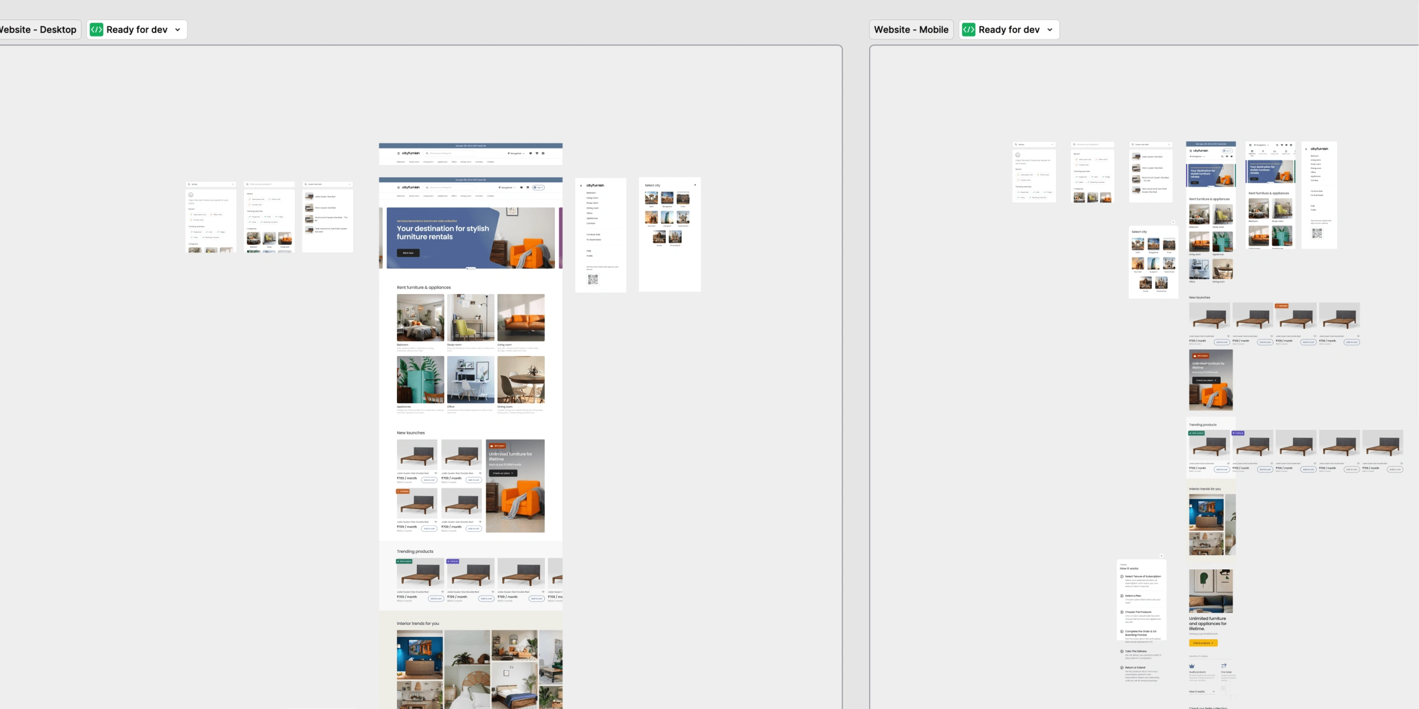Open Bangalore location dropdown in topmost desktop header
The image size is (1419, 709).
point(516,153)
